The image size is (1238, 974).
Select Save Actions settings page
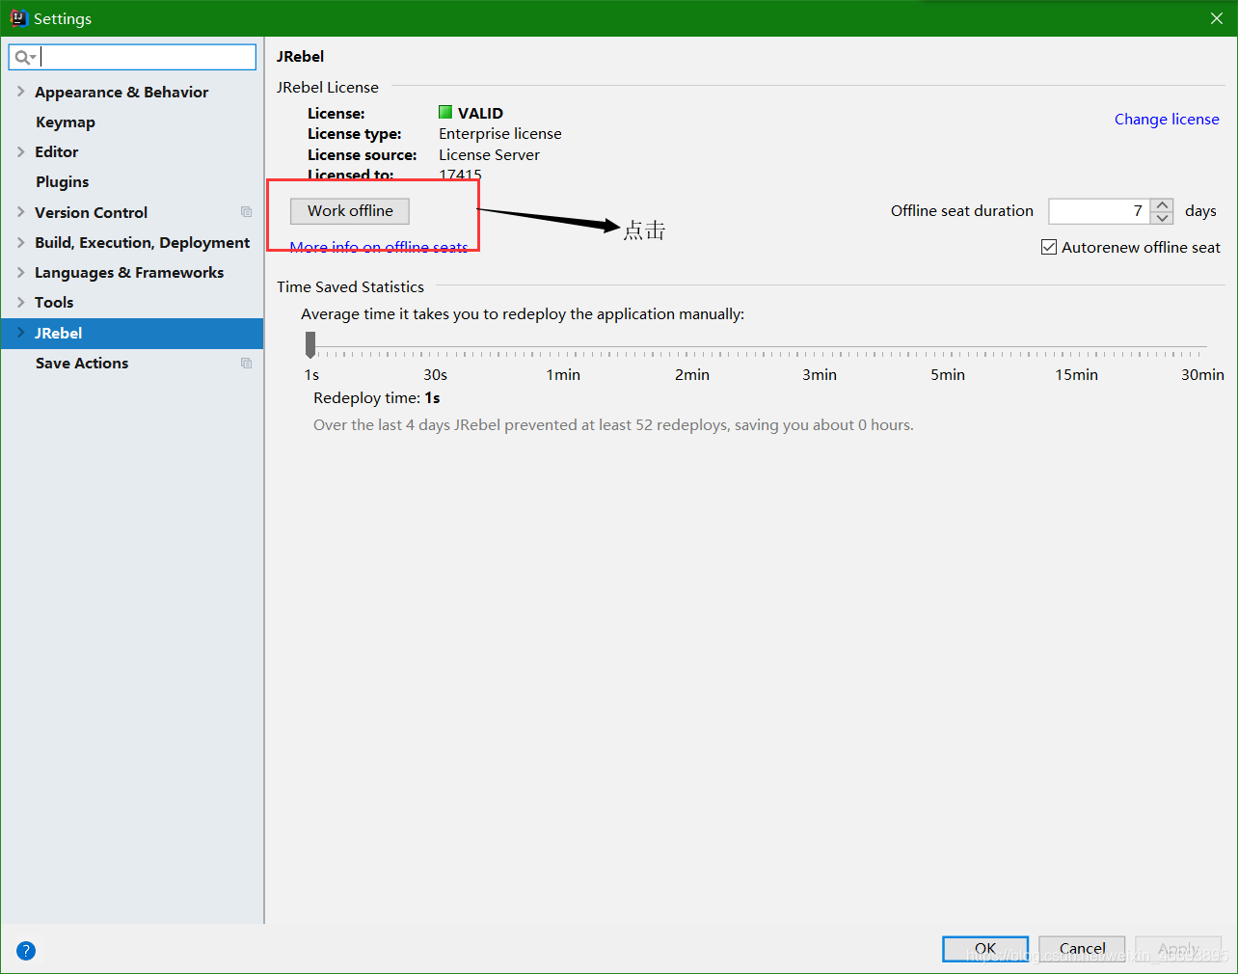(x=82, y=363)
